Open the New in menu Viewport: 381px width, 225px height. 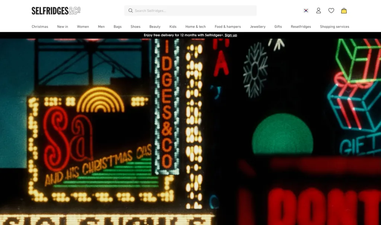(63, 27)
